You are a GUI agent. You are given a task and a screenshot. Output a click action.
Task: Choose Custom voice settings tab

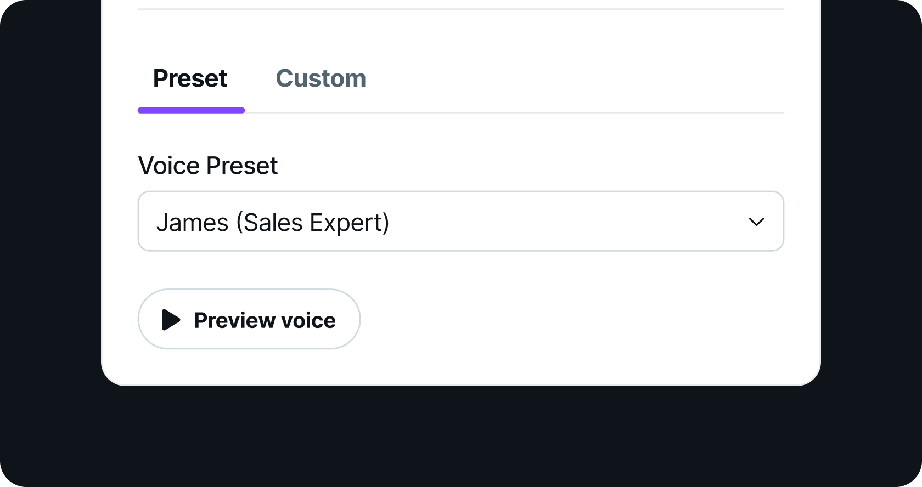pos(321,78)
